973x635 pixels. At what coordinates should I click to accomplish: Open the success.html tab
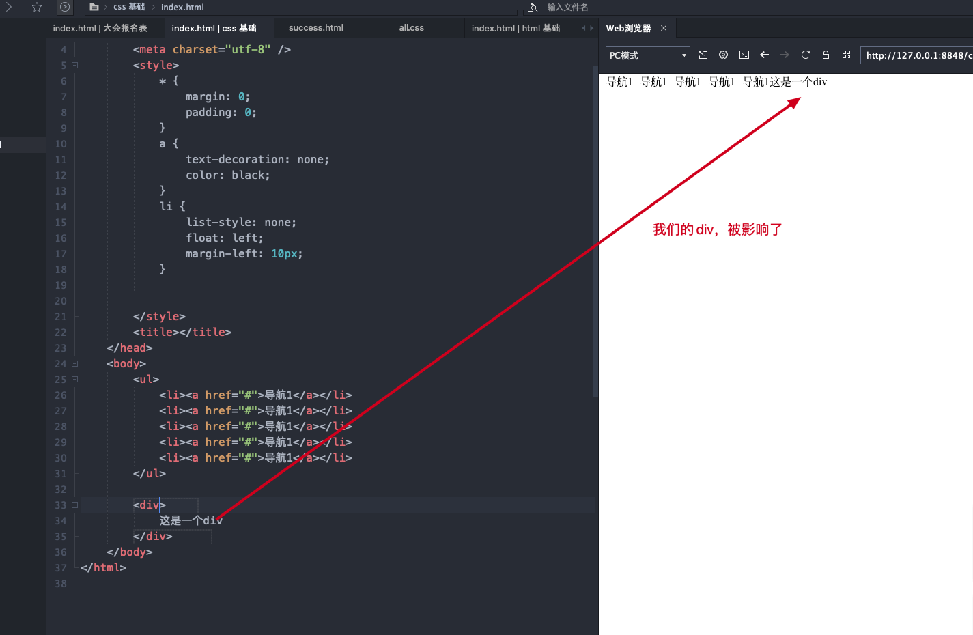coord(316,28)
